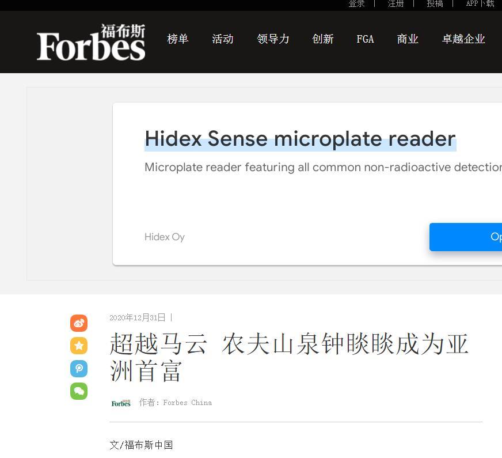Click the Forbes 福布斯 header logo

(91, 42)
